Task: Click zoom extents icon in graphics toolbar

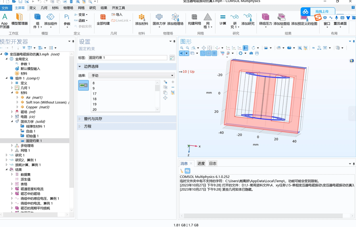Action: [x=204, y=48]
